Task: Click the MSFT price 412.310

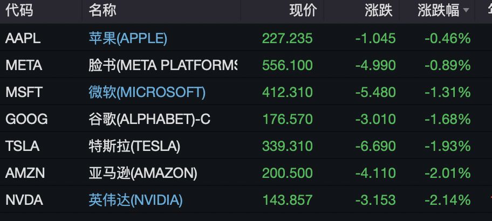Action: pos(287,92)
